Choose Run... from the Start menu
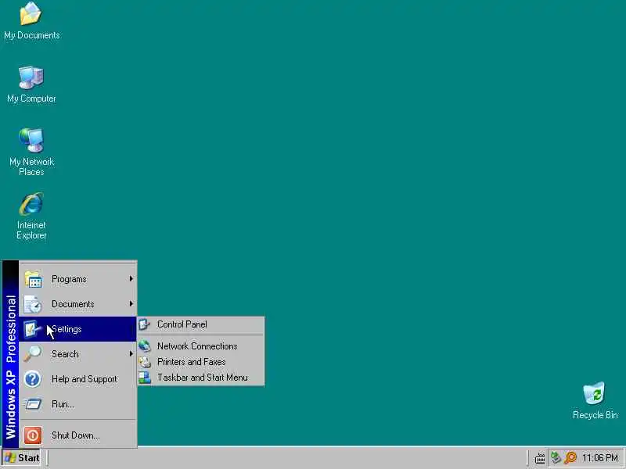The width and height of the screenshot is (626, 469). (x=77, y=404)
